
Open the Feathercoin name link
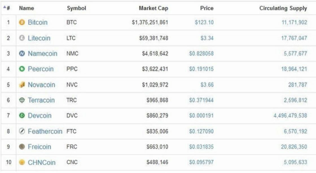click(x=45, y=131)
